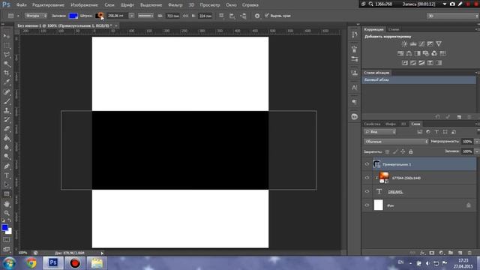Viewport: 480px width, 270px height.
Task: Select the Rectangle shape tool
Action: tap(7, 194)
